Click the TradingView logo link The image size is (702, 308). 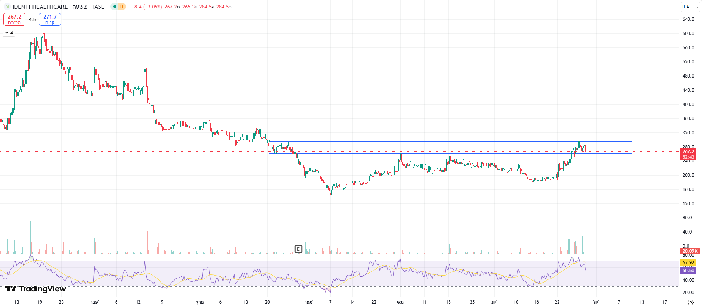click(36, 289)
